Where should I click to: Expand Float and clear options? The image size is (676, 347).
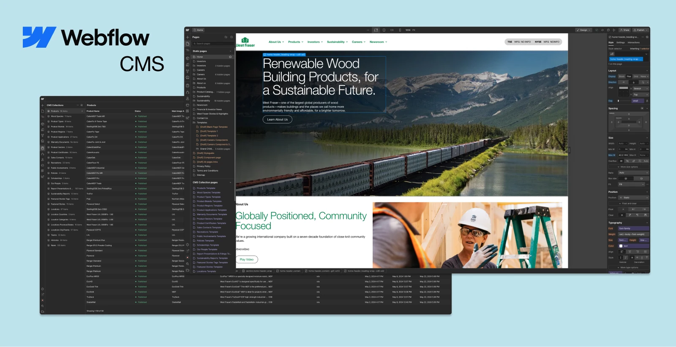tap(629, 203)
